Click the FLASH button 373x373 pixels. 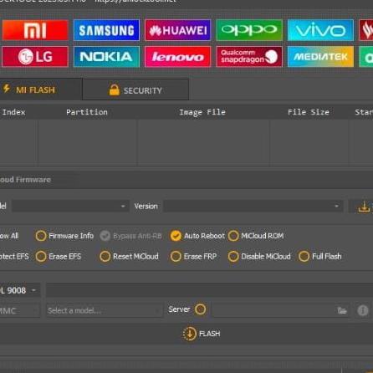click(202, 334)
